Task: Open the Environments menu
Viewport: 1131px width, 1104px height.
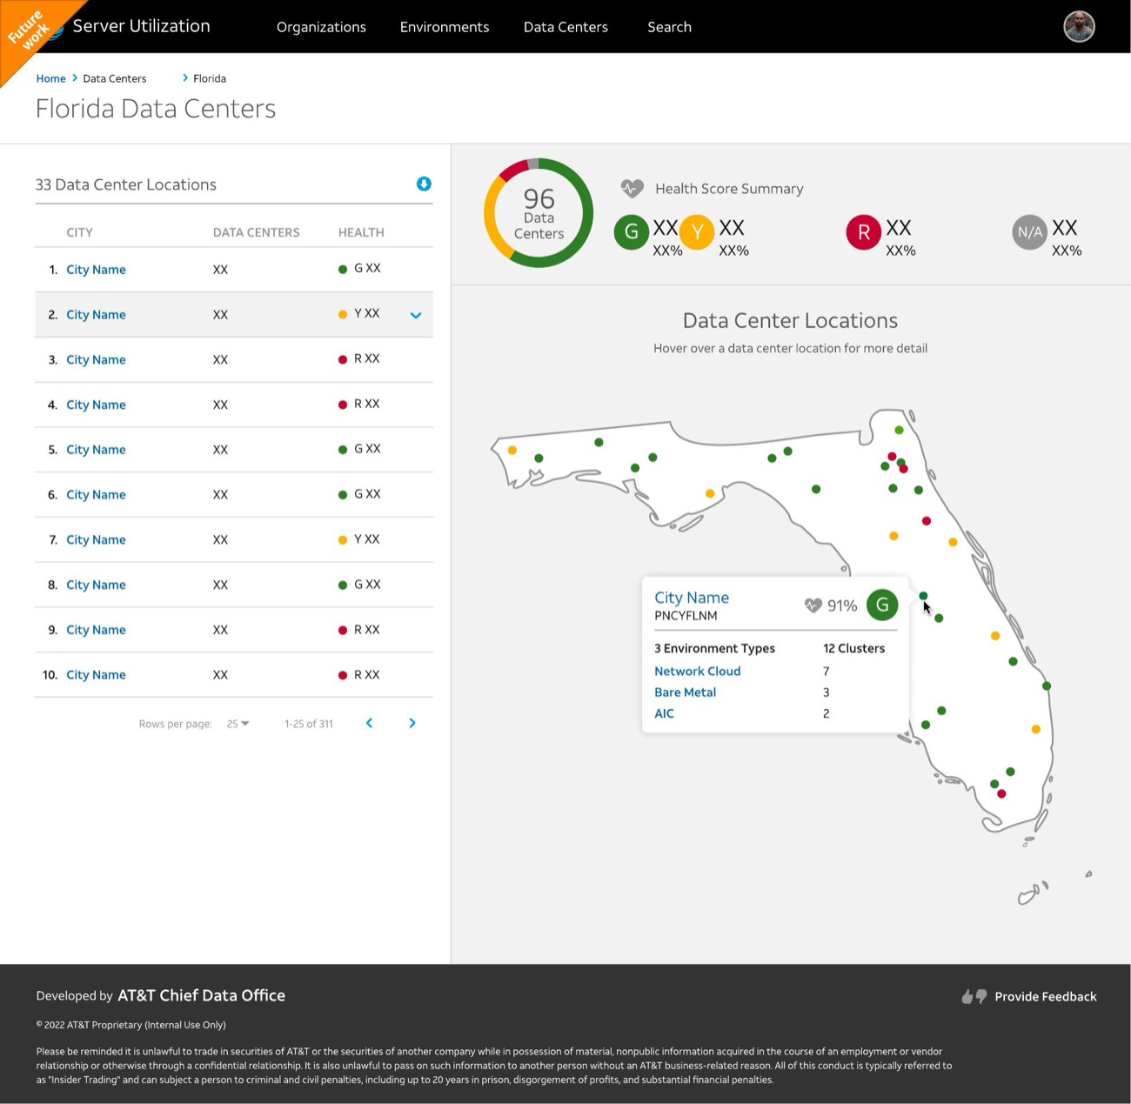Action: [445, 27]
